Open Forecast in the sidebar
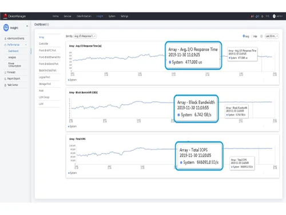 tap(11, 72)
